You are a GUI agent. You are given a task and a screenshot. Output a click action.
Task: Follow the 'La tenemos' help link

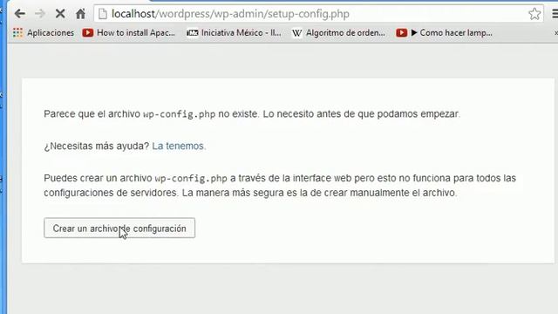[x=178, y=146]
